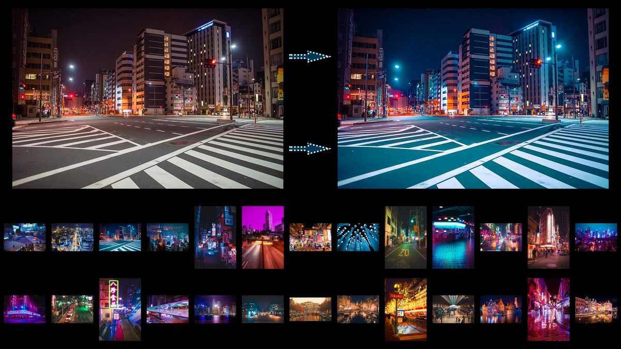
Task: Select the magenta sky skyscraper thumbnail
Action: 263,237
